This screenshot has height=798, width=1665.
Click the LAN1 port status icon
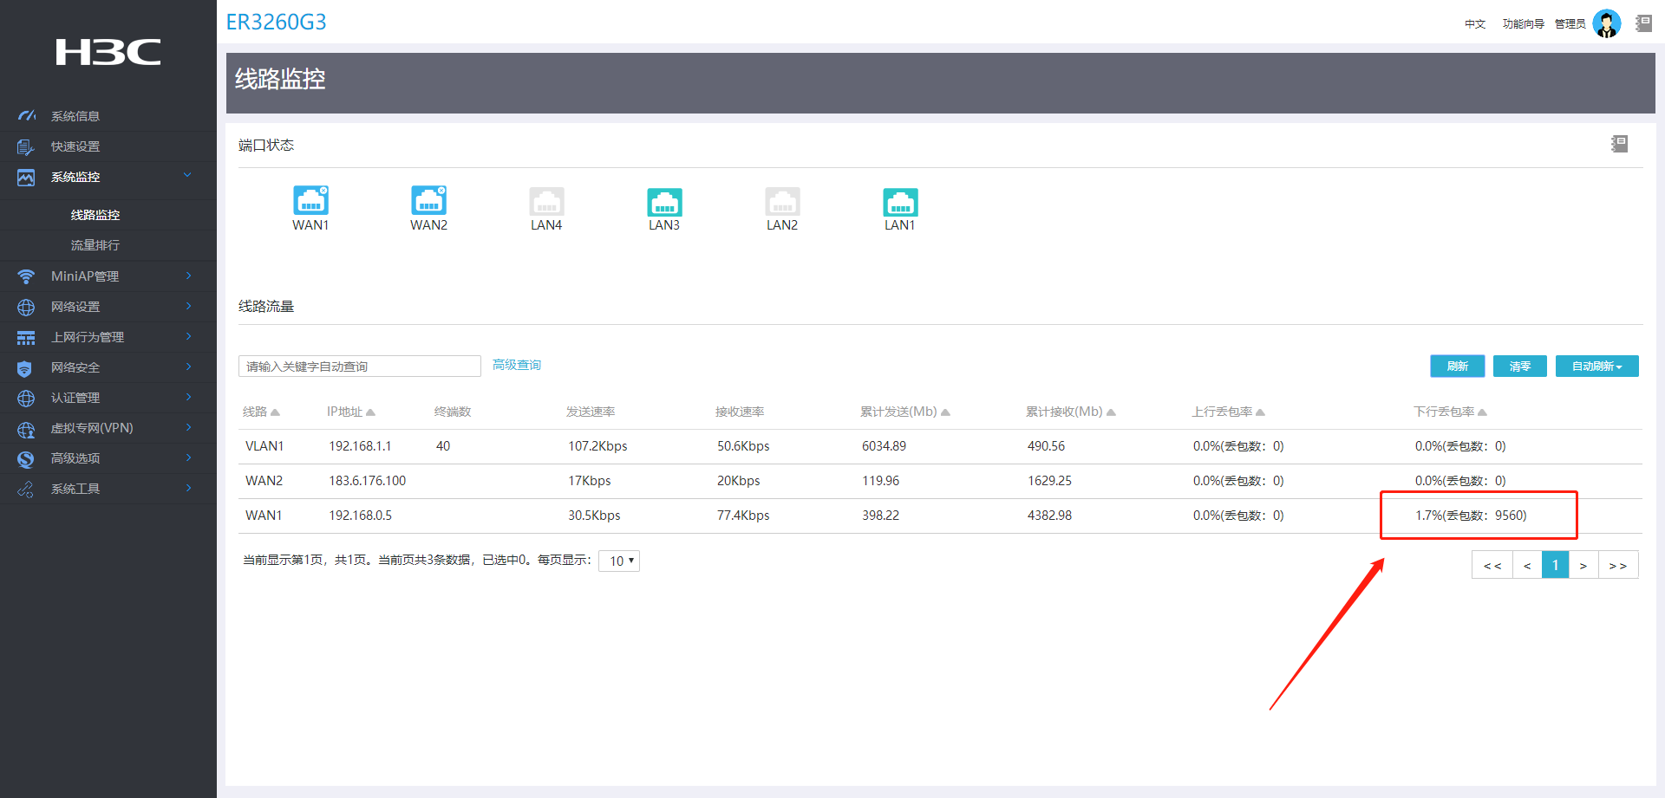click(x=900, y=202)
